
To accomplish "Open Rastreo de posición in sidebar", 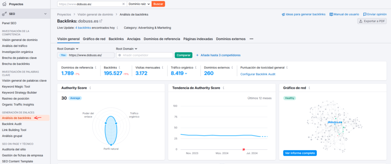I will 16,99.
